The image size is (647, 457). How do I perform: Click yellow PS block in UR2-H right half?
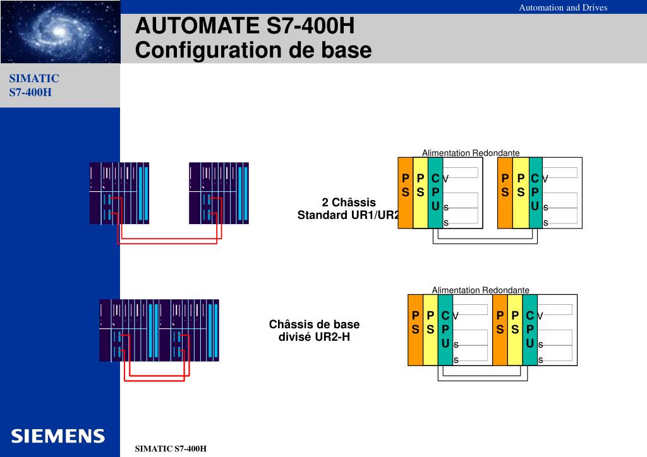[x=515, y=330]
